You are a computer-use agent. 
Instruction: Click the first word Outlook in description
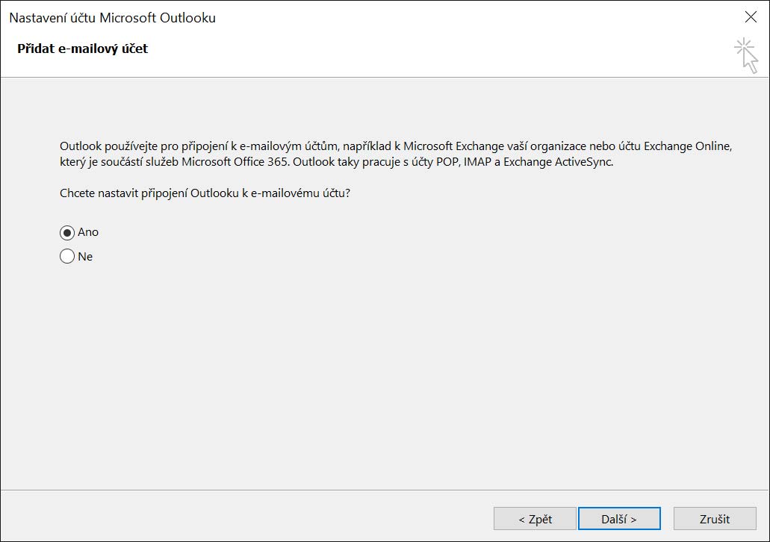80,146
